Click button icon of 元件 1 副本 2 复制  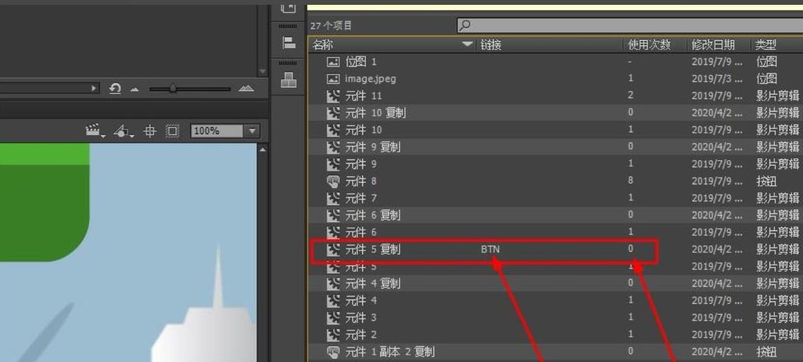[333, 352]
